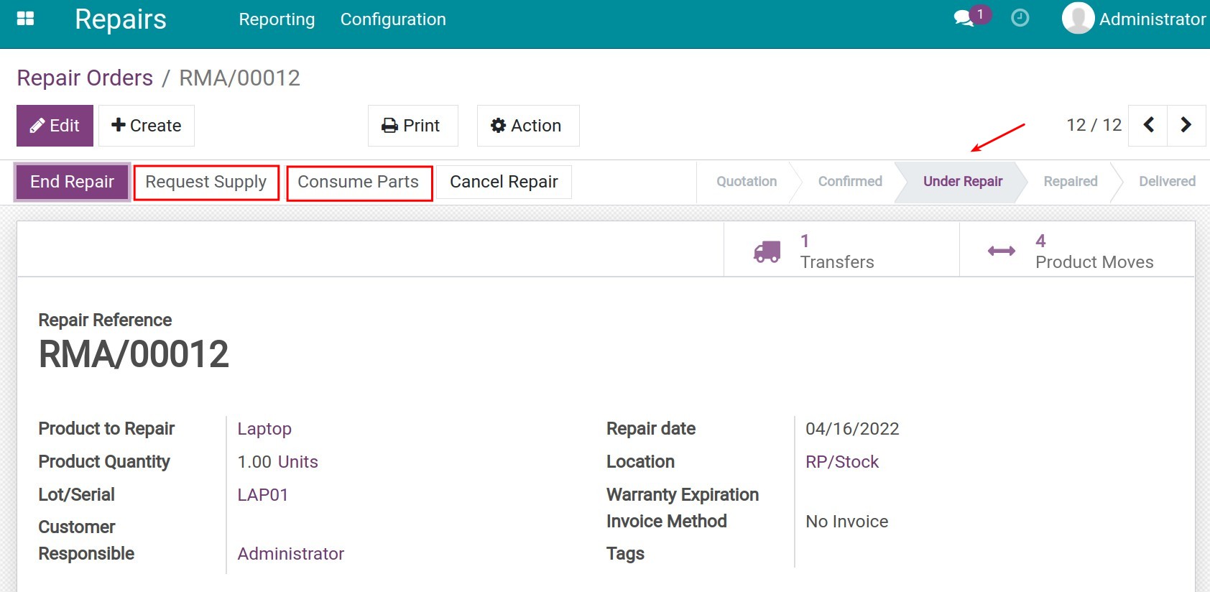The image size is (1210, 592).
Task: Select the Confirmed status stage
Action: (850, 181)
